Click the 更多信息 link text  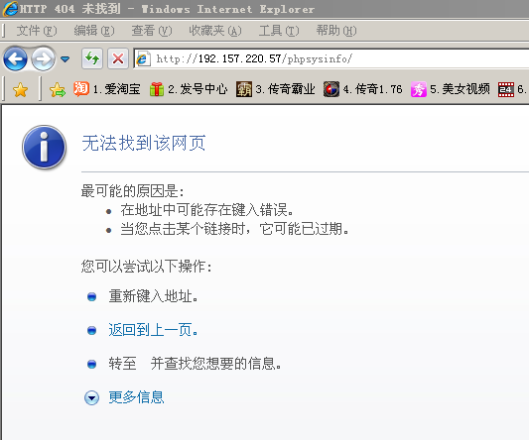[136, 397]
